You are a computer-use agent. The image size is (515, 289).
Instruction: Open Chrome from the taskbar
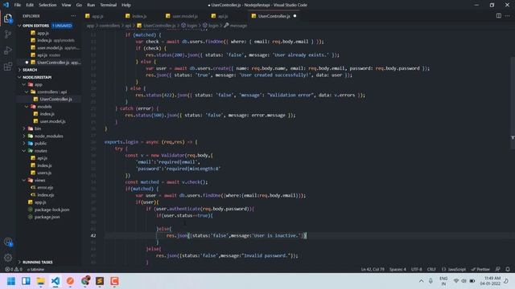point(85,281)
